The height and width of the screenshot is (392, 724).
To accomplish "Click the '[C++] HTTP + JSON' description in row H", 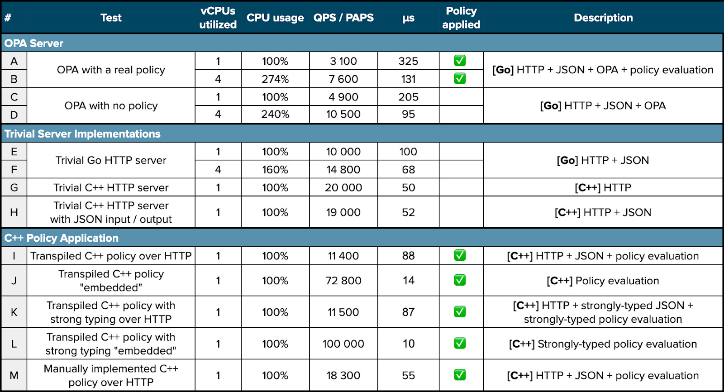I will tap(603, 212).
